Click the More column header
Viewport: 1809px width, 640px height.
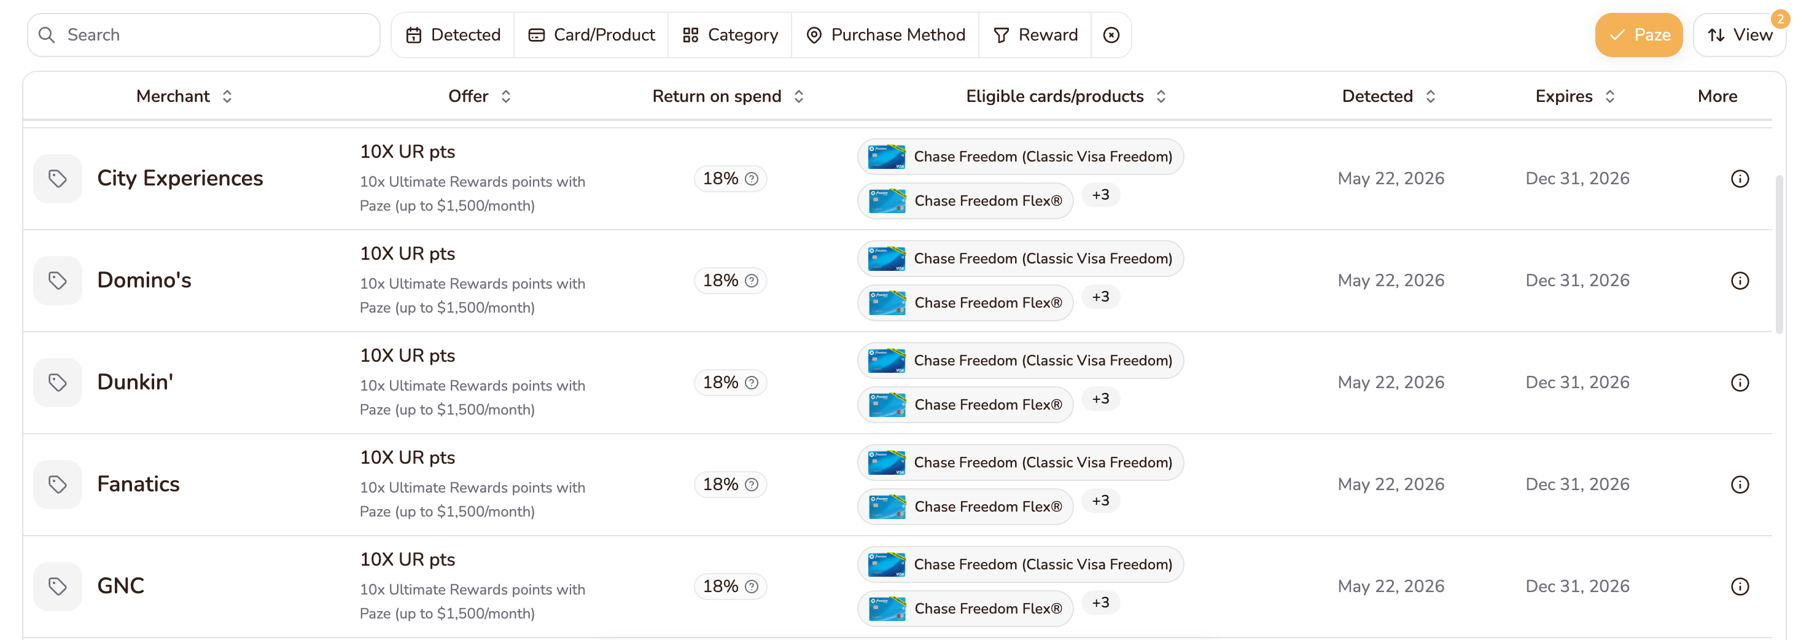[1717, 96]
